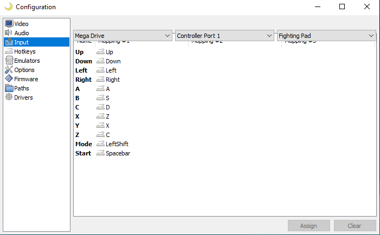
Task: Open the Hotkeys keyboard icon
Action: click(x=9, y=51)
